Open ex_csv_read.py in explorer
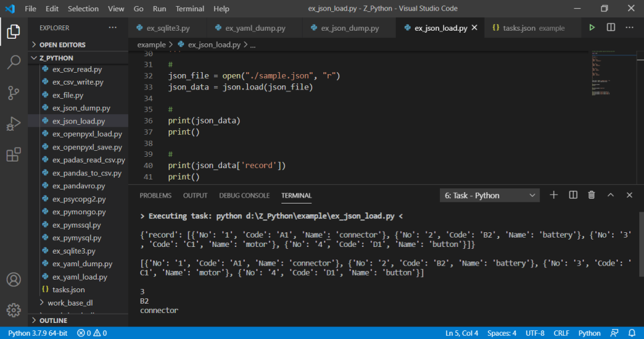Viewport: 644px width, 339px height. 78,69
